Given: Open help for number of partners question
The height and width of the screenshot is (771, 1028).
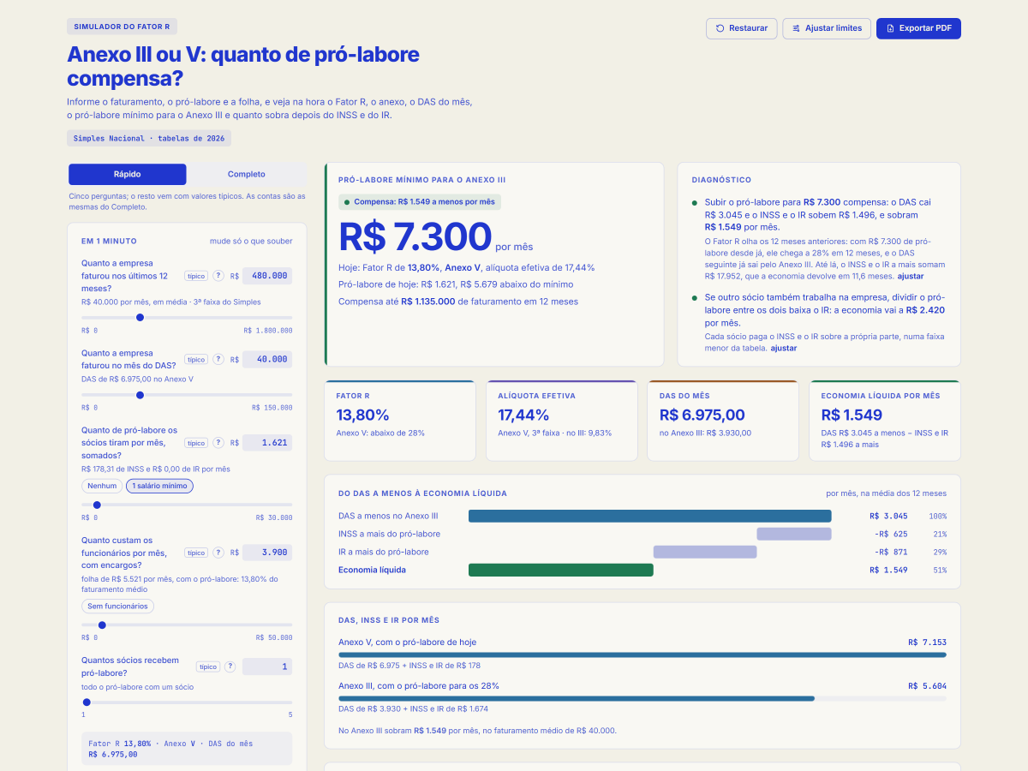Looking at the screenshot, I should (x=230, y=666).
